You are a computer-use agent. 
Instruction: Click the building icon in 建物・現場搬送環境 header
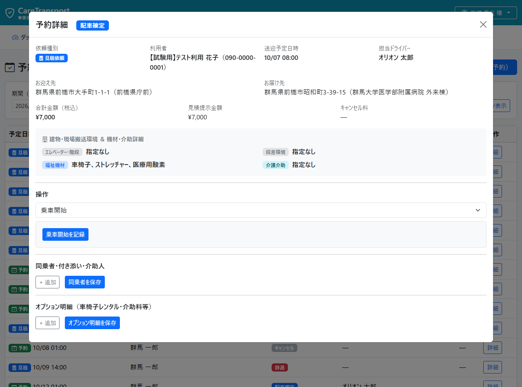[45, 139]
